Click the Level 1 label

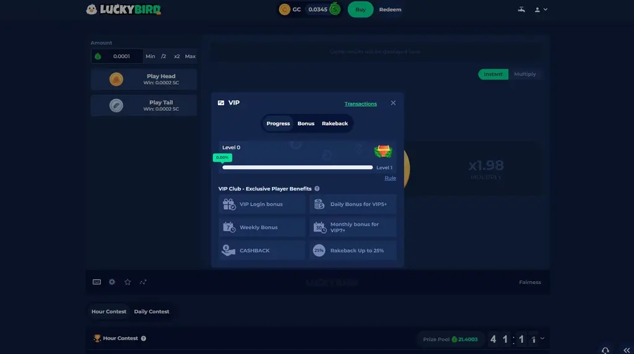[x=384, y=167]
